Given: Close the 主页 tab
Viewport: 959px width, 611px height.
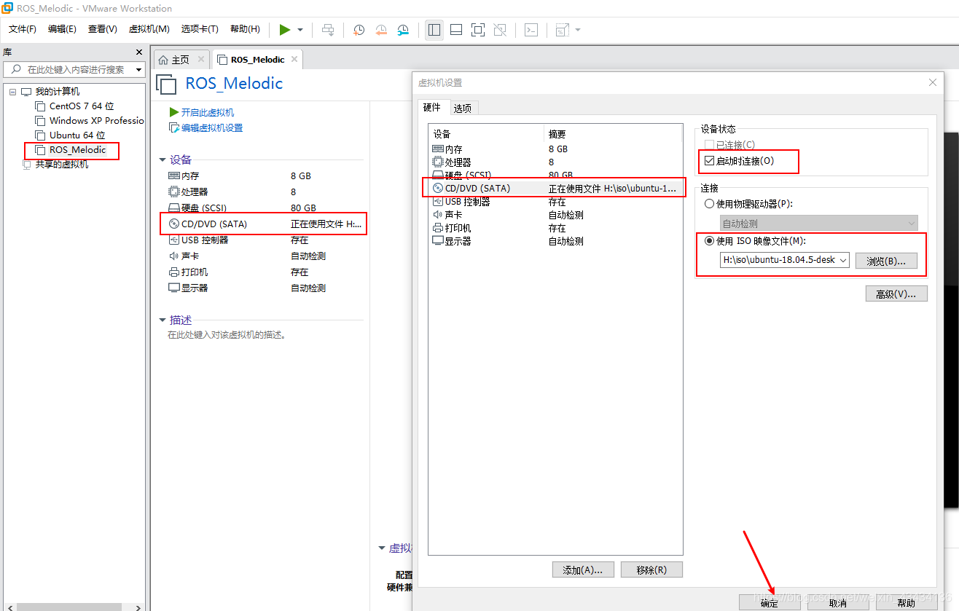Looking at the screenshot, I should [x=201, y=59].
